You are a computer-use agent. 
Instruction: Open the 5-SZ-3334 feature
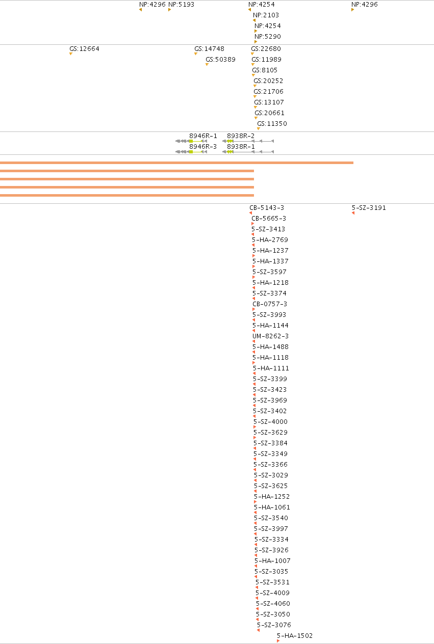[271, 540]
